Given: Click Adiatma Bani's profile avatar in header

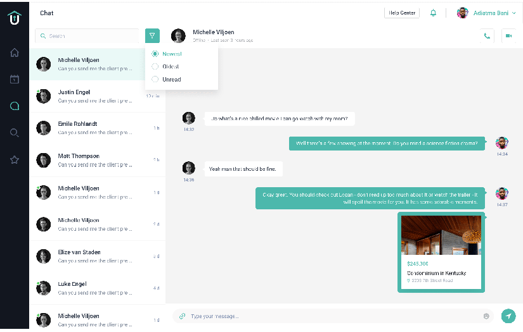Looking at the screenshot, I should pos(463,13).
